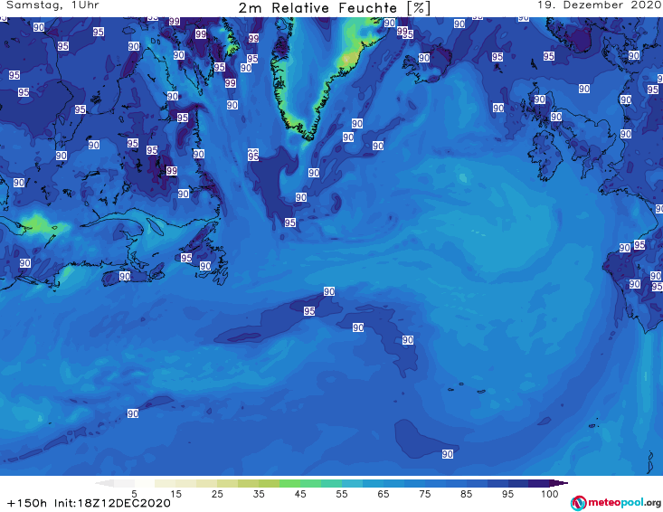Click the colorbar scale value 85
This screenshot has width=663, height=512.
(467, 494)
